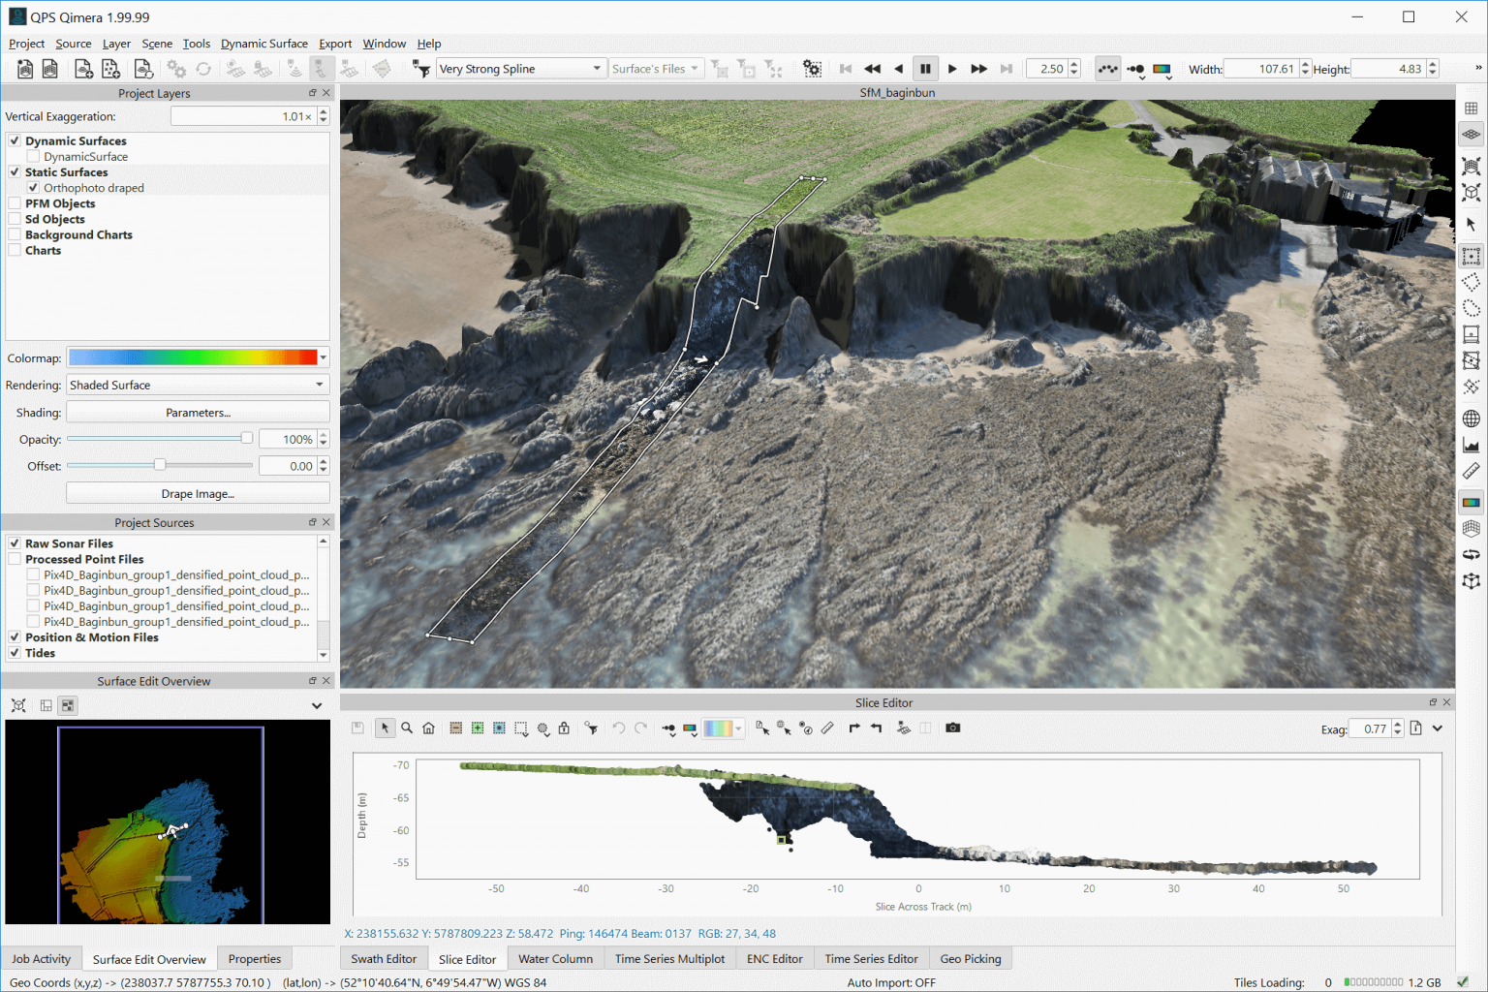
Task: Click the Drape Image... button
Action: pyautogui.click(x=198, y=493)
